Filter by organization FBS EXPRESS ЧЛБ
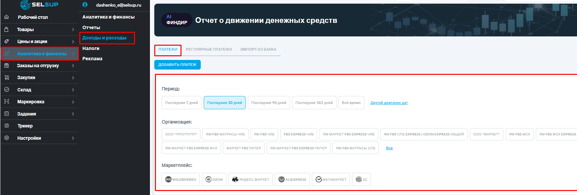Screen dimensions: 577x195 pyautogui.click(x=299, y=134)
